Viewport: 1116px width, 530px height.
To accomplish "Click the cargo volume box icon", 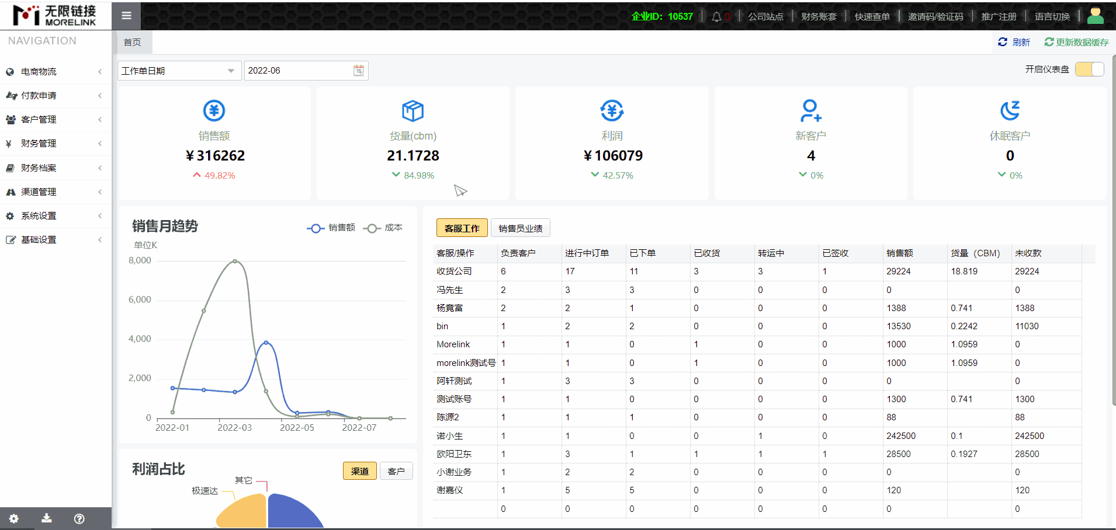I will pyautogui.click(x=413, y=110).
